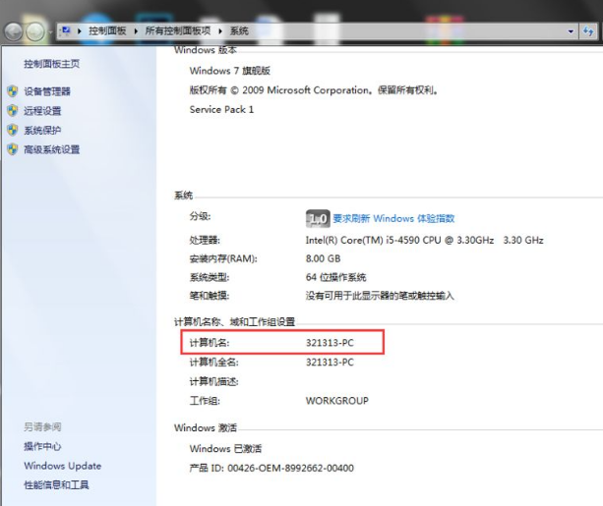The image size is (603, 506).
Task: Navigate to 控制面板 breadcrumb
Action: pos(107,30)
